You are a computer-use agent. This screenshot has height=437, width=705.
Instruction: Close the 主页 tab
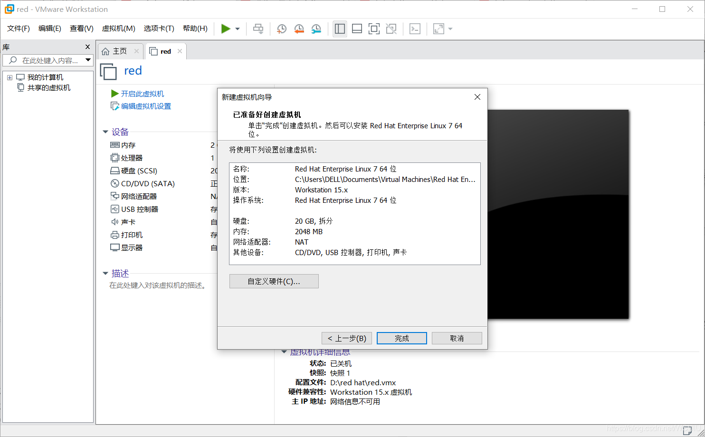point(136,51)
